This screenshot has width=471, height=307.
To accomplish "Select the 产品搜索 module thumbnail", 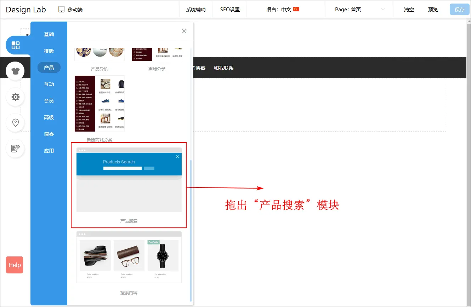I will [x=129, y=180].
